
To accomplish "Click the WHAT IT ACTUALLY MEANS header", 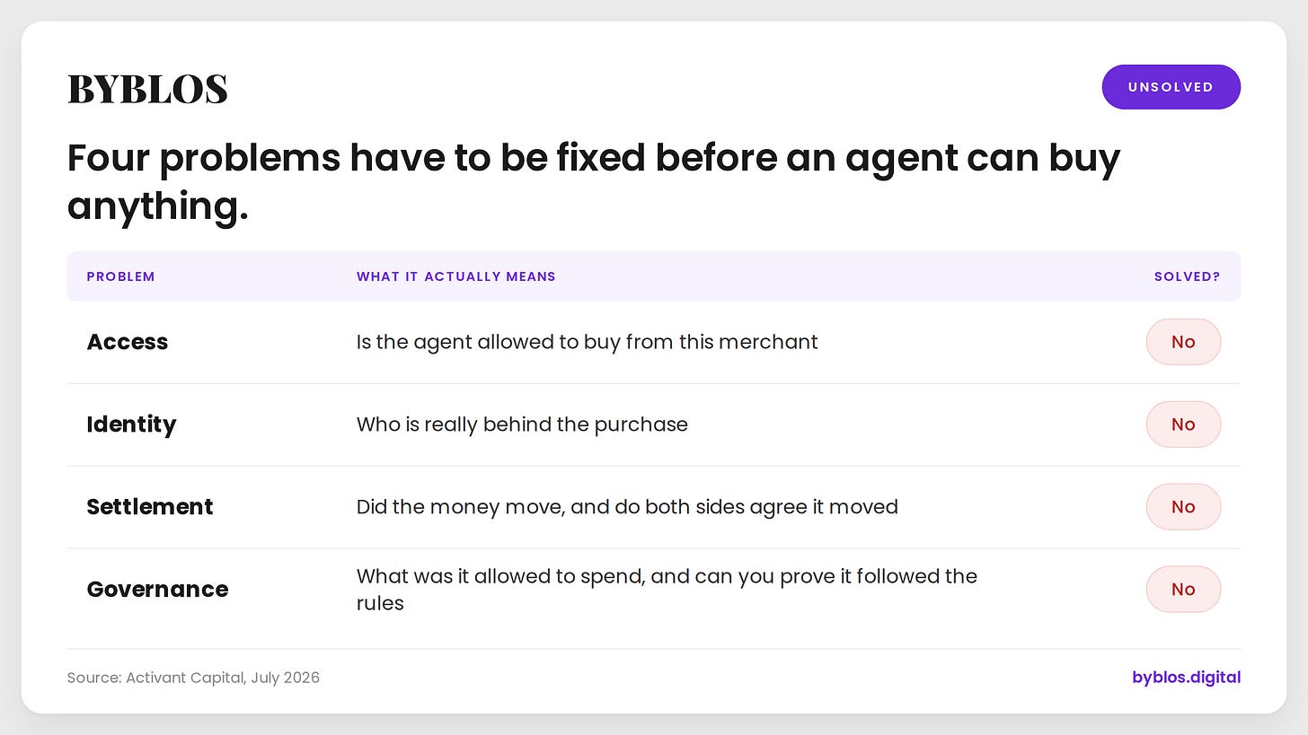I will point(455,276).
